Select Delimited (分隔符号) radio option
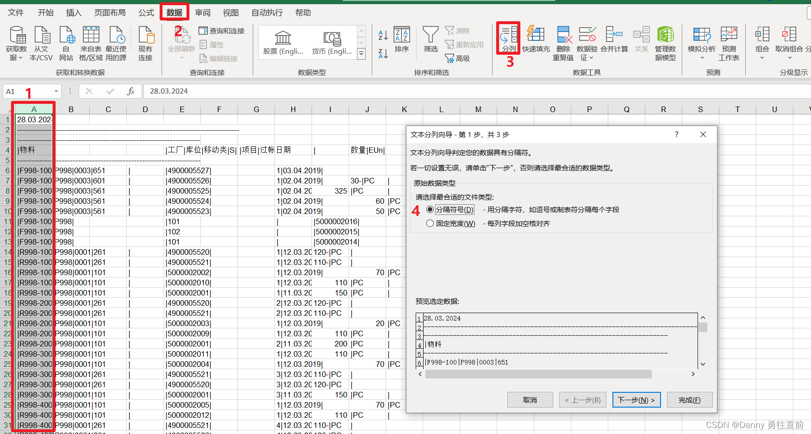Image resolution: width=811 pixels, height=434 pixels. [430, 209]
